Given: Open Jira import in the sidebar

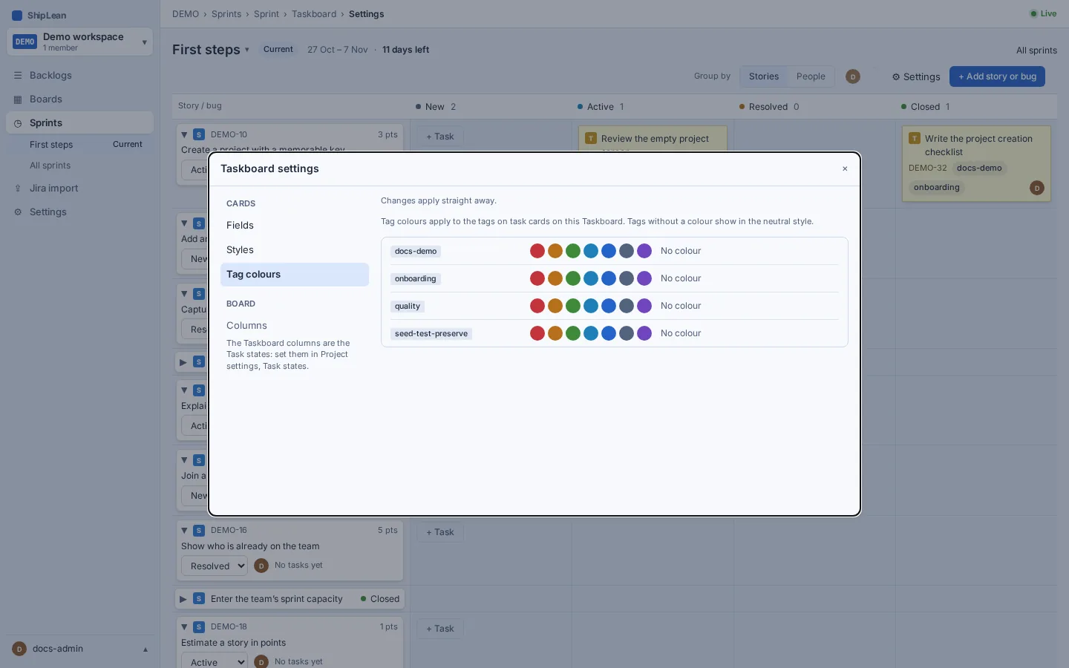Looking at the screenshot, I should 79,189.
